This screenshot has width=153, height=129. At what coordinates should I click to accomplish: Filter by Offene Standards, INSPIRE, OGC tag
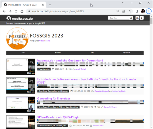click(53, 126)
